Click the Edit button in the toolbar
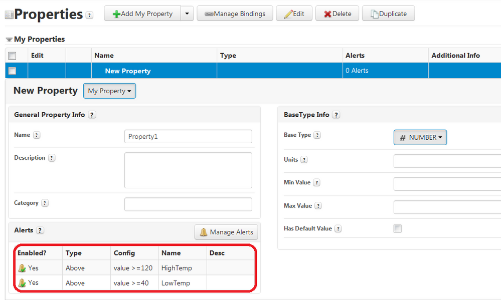The width and height of the screenshot is (501, 300). (x=294, y=14)
